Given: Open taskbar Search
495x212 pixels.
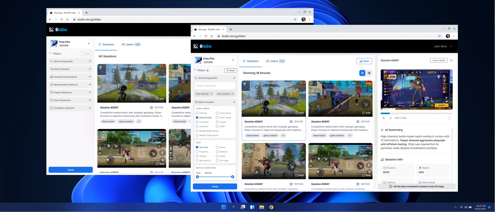Looking at the screenshot, I should (x=233, y=207).
